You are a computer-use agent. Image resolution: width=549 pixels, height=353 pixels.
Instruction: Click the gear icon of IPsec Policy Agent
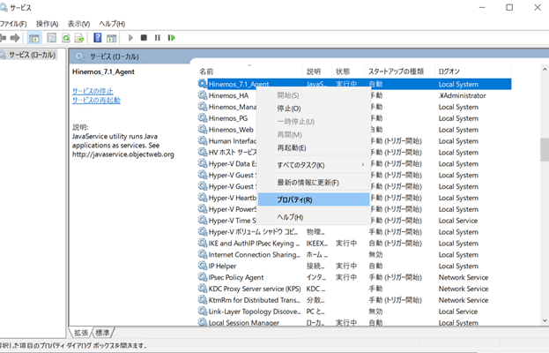(x=203, y=277)
